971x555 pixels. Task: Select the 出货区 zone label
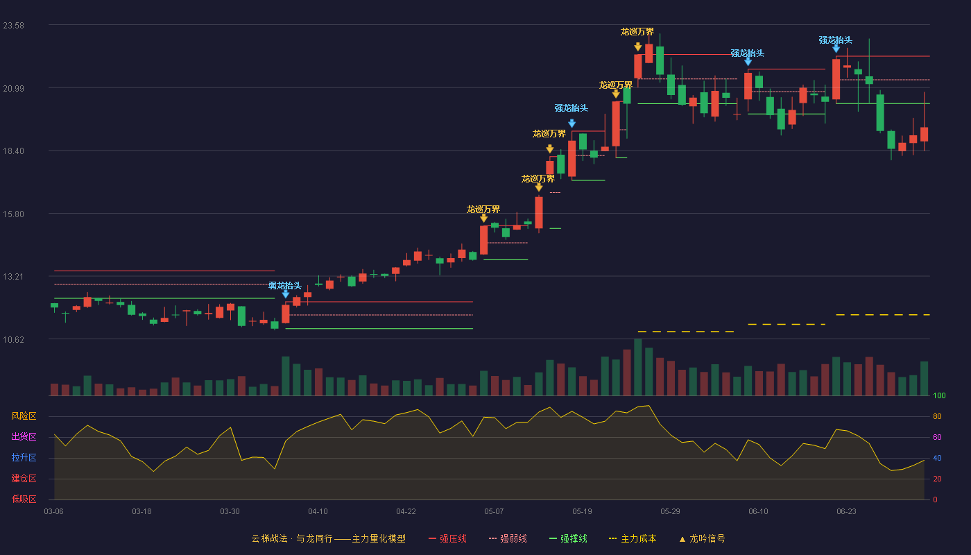click(24, 437)
